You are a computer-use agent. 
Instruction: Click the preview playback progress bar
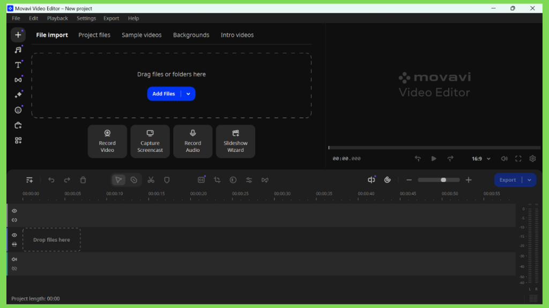(434, 148)
